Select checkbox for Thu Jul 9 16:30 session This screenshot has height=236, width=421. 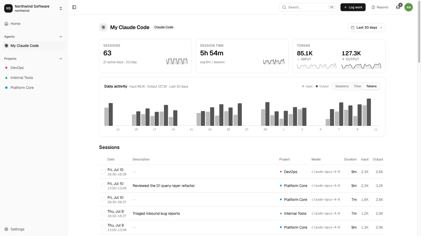(x=103, y=213)
